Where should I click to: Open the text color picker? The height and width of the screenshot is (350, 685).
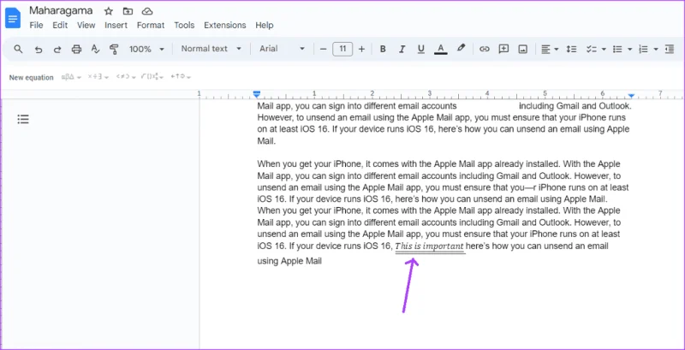[441, 49]
